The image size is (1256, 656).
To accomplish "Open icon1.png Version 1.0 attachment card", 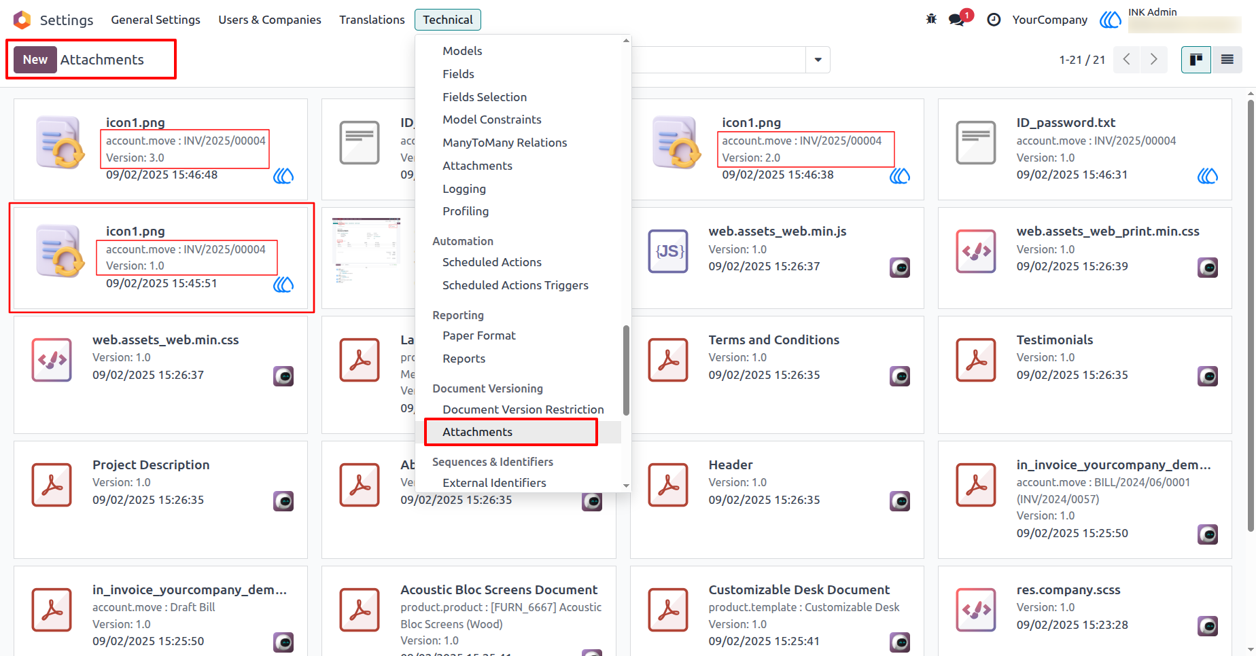I will click(161, 257).
